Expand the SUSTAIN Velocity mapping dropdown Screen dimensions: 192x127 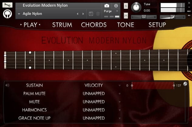[x=120, y=85]
